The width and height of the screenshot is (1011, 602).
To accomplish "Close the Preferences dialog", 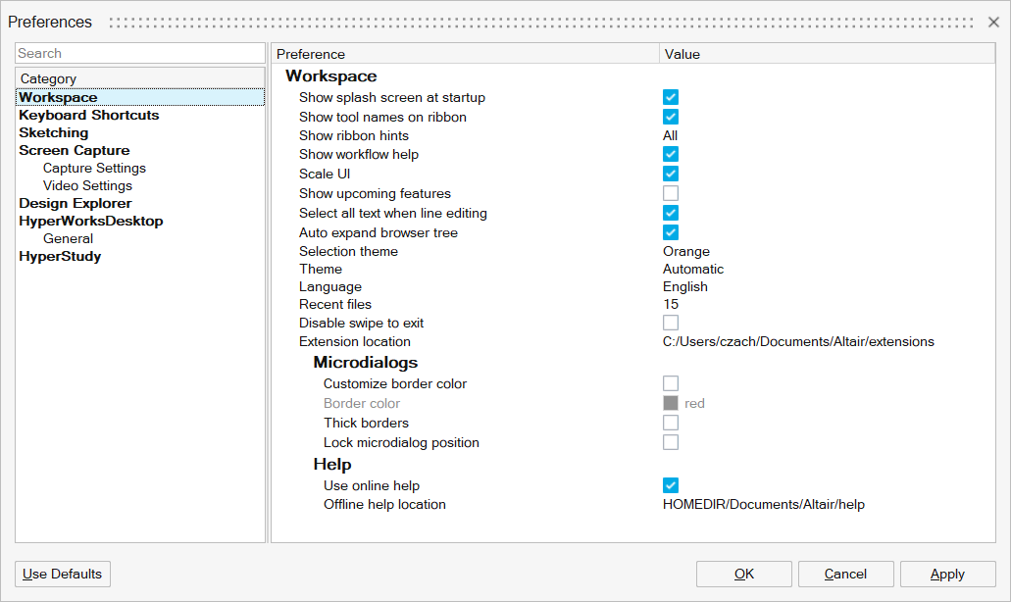I will [993, 22].
